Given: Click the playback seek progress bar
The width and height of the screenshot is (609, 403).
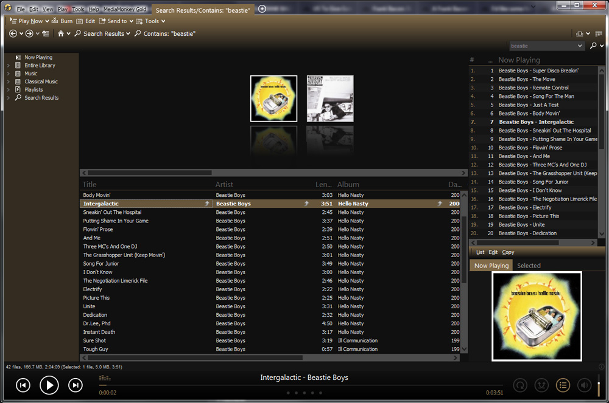Looking at the screenshot, I should 301,385.
